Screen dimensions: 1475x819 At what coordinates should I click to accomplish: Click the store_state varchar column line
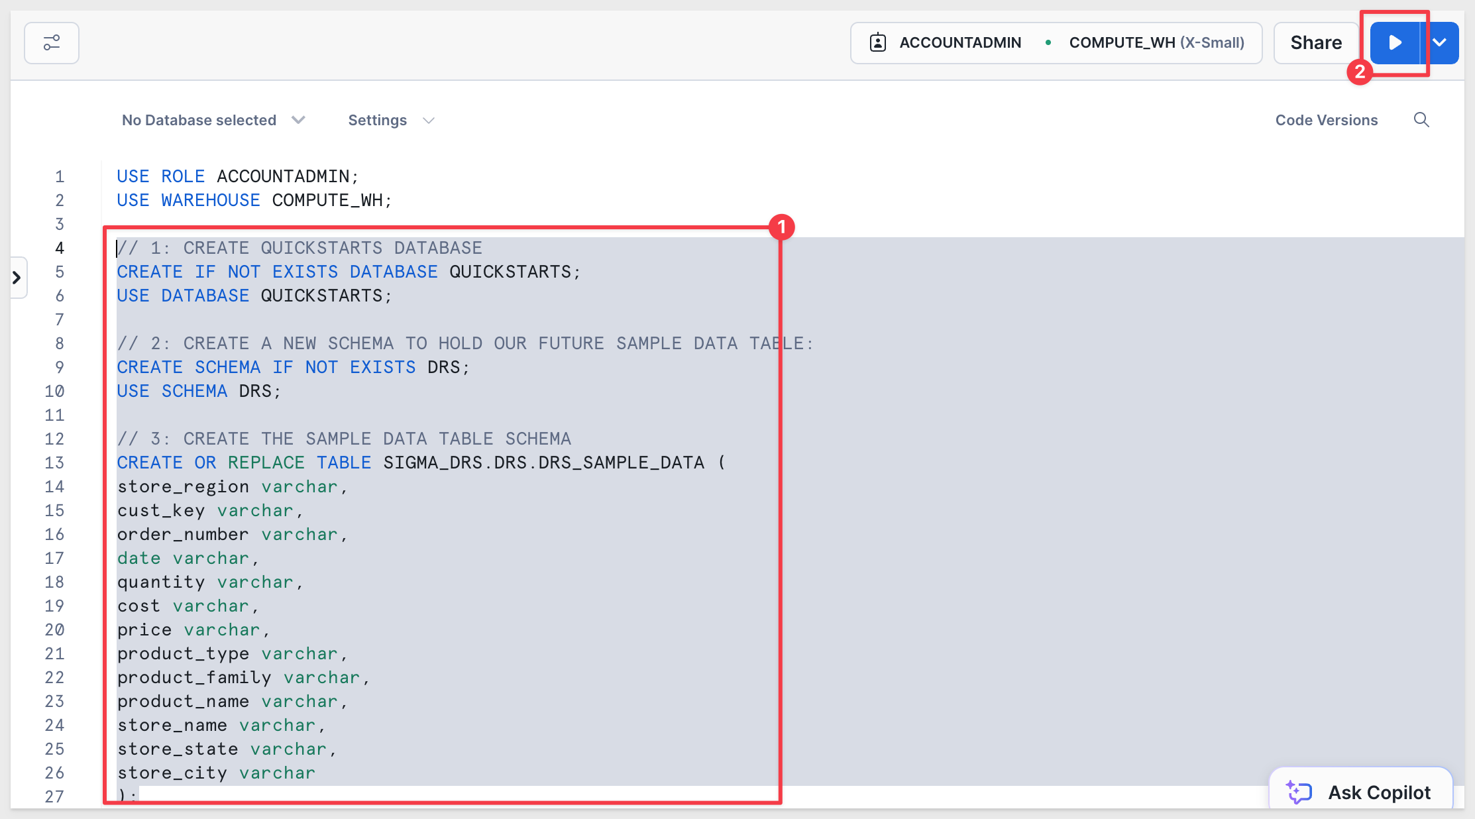tap(227, 749)
